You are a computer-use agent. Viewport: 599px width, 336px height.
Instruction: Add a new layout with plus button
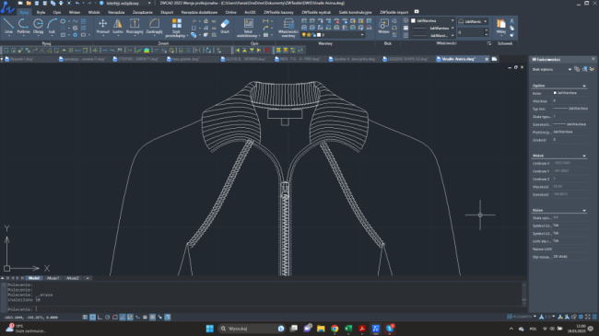pos(88,278)
